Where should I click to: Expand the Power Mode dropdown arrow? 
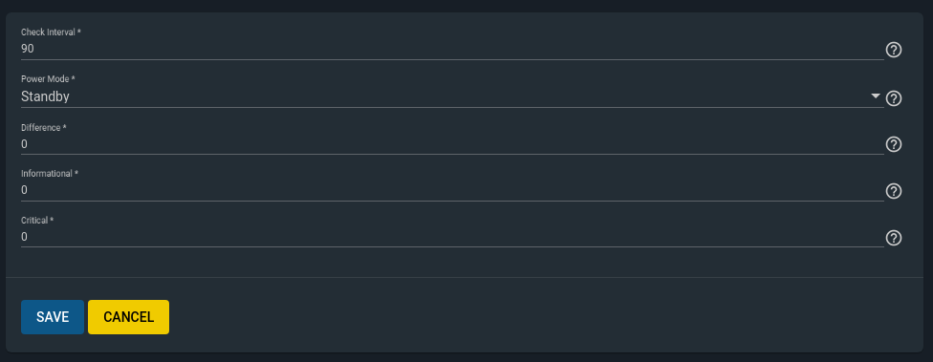876,96
